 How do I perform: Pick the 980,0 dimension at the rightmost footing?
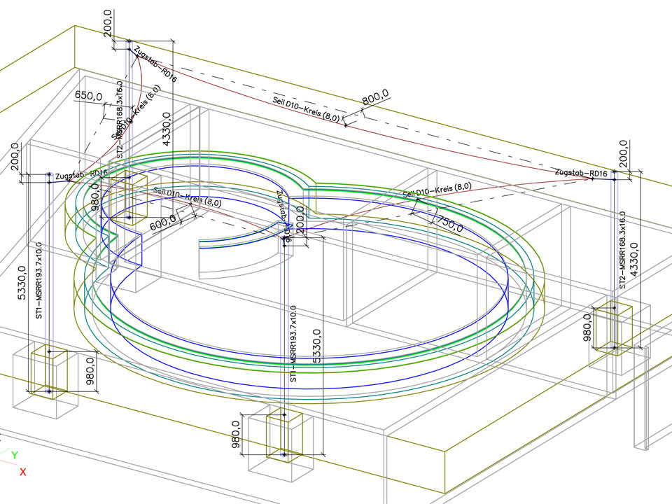tap(596, 327)
